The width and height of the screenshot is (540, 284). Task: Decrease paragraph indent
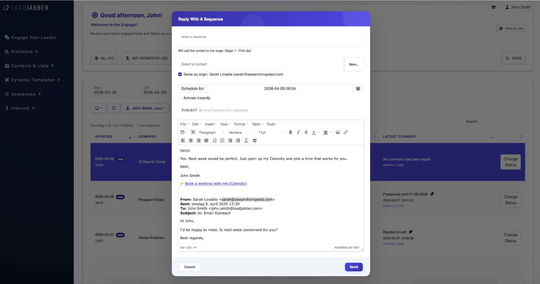tap(230, 140)
